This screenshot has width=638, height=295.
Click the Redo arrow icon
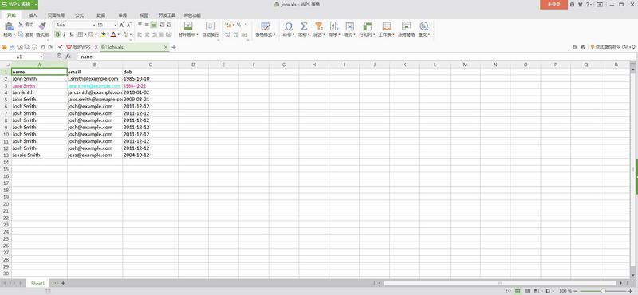tap(50, 47)
